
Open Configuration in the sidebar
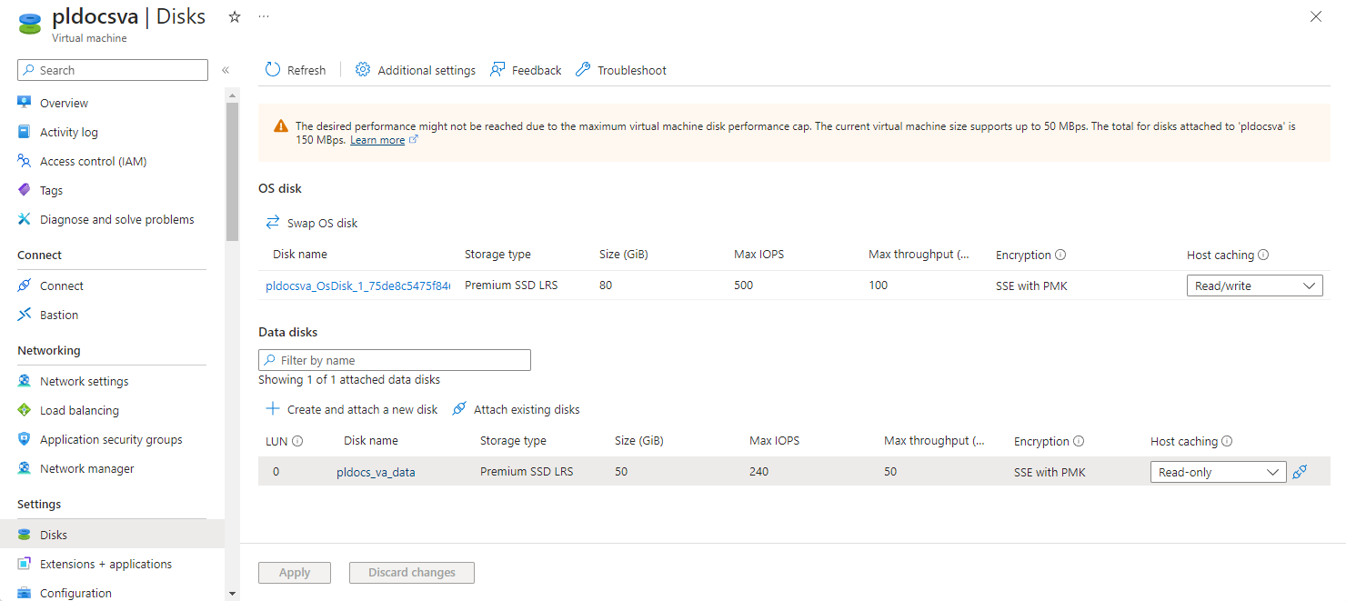75,593
